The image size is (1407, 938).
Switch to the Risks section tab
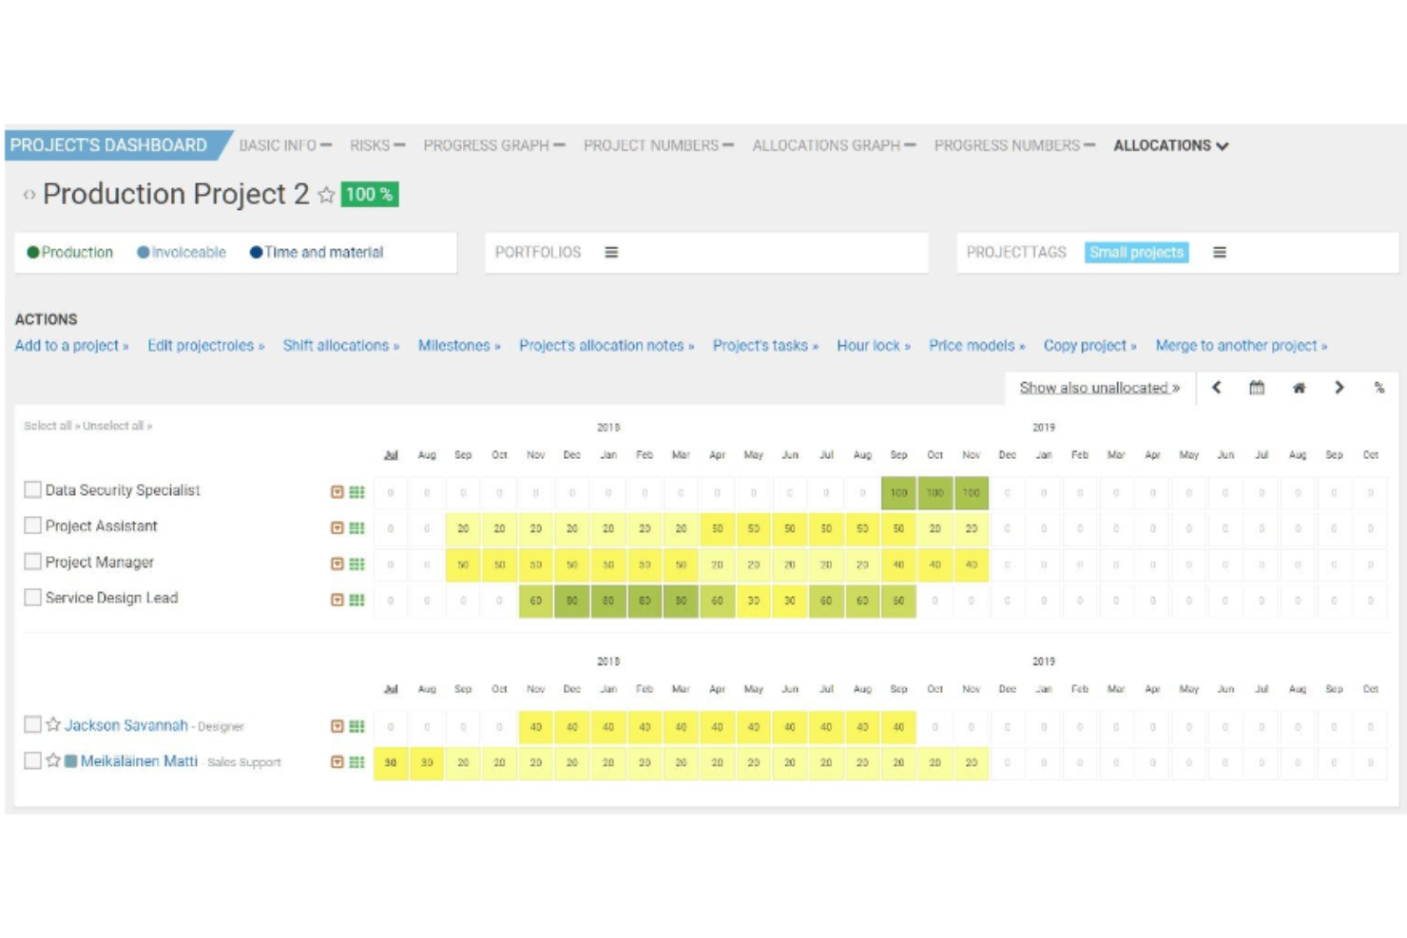click(x=376, y=145)
